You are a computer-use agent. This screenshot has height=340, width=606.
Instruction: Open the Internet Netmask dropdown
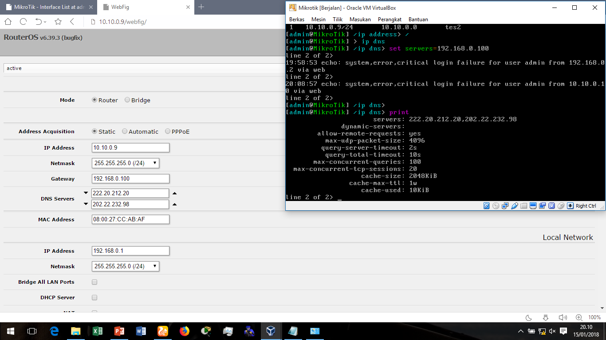[126, 163]
